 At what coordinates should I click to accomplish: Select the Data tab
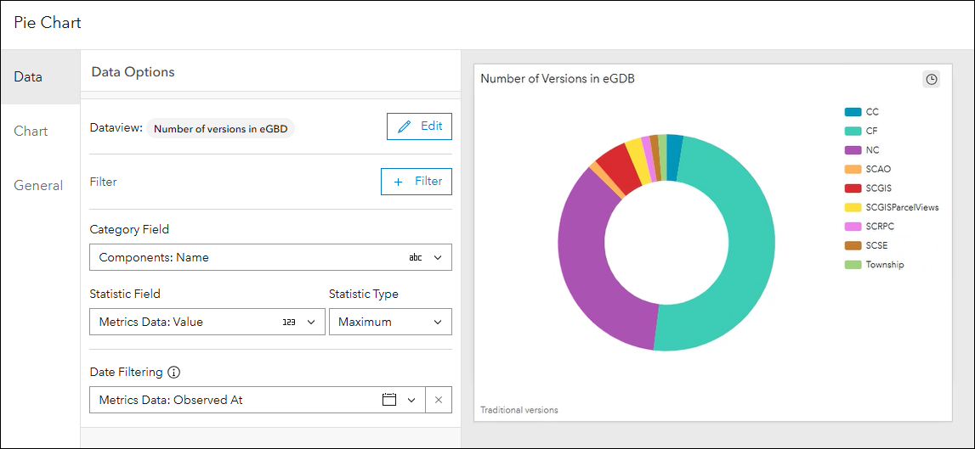click(x=28, y=77)
